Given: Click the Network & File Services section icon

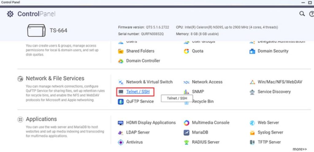Looking at the screenshot, I should click(20, 79).
